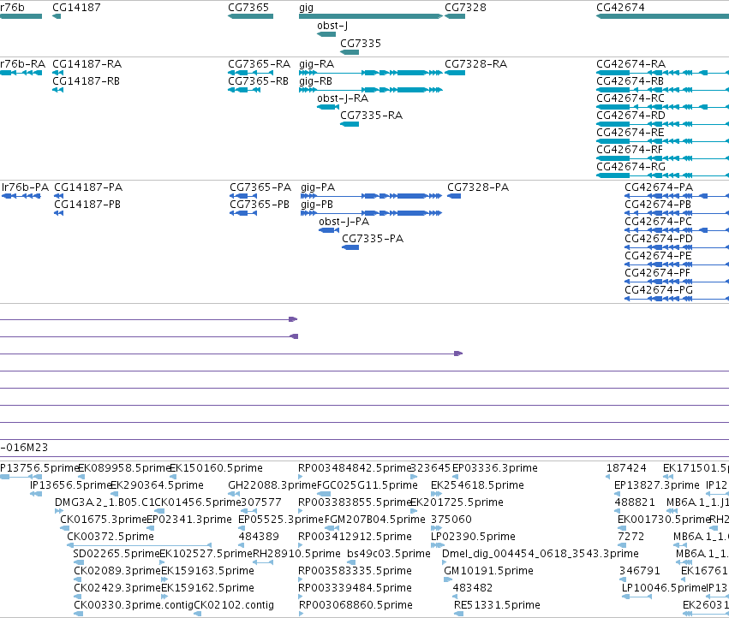Select the CG7365 gene label

tap(248, 8)
